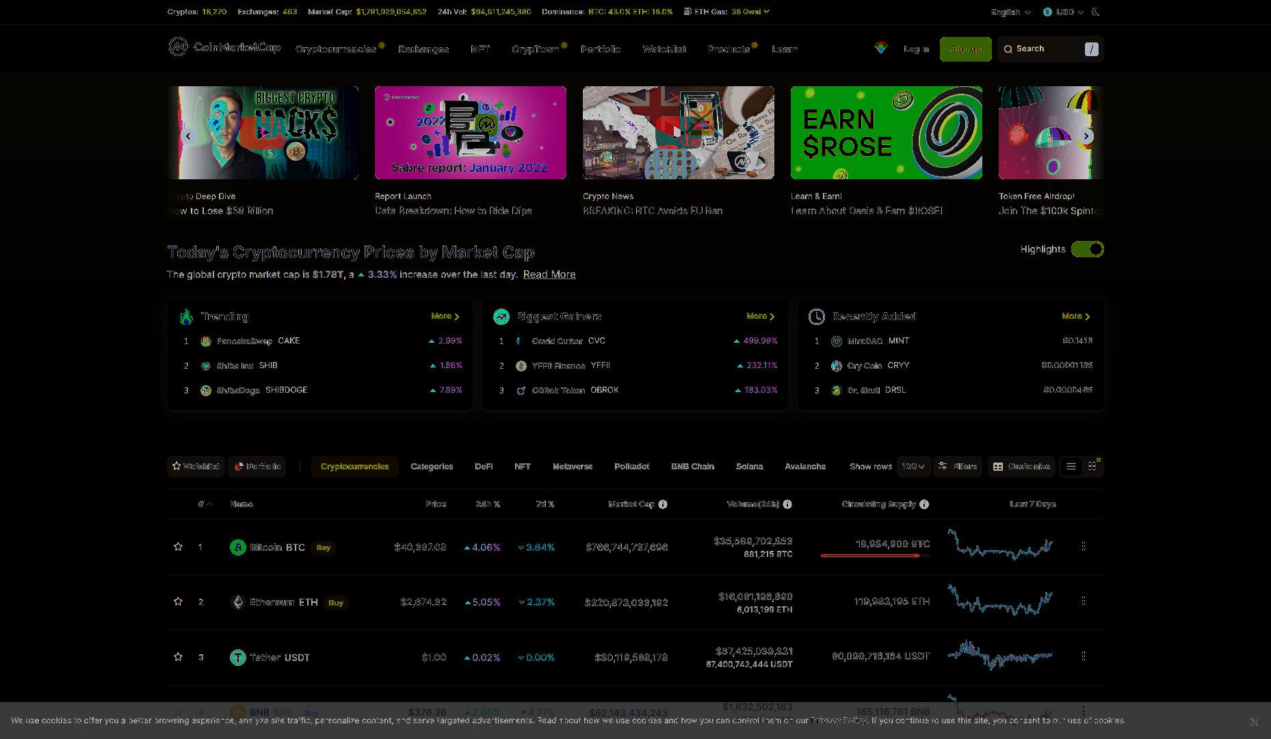This screenshot has height=739, width=1271.
Task: Star Bitcoin to add to watchlist
Action: click(178, 547)
